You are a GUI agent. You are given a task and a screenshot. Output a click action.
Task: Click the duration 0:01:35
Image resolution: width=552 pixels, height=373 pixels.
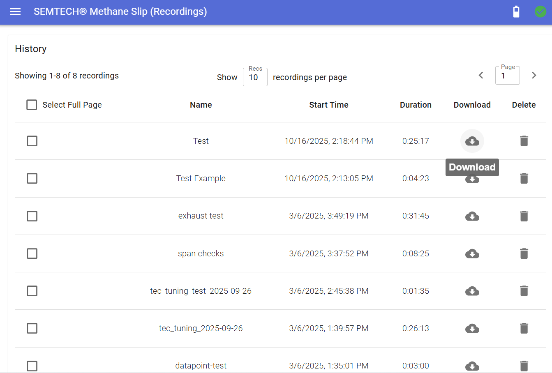point(416,291)
